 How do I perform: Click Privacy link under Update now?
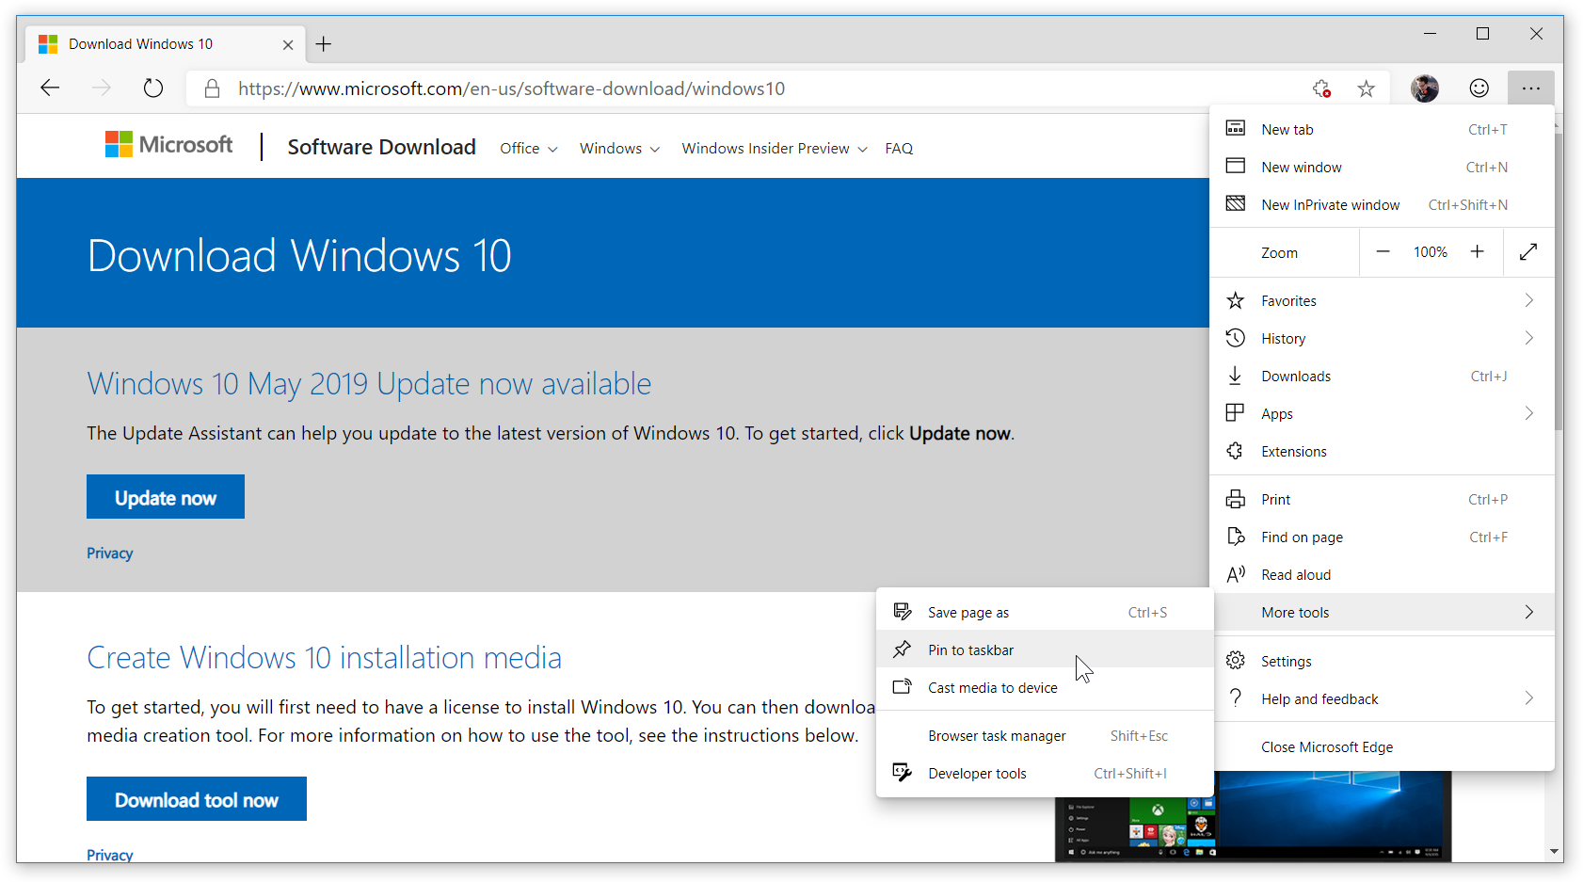tap(109, 553)
